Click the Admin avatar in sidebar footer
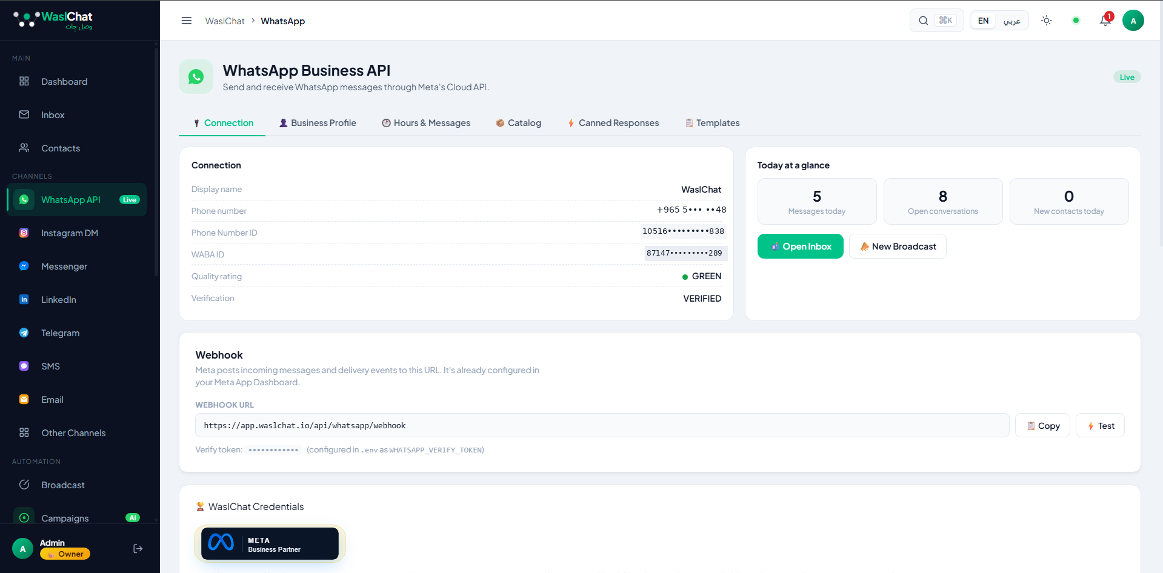The height and width of the screenshot is (573, 1163). pyautogui.click(x=23, y=549)
